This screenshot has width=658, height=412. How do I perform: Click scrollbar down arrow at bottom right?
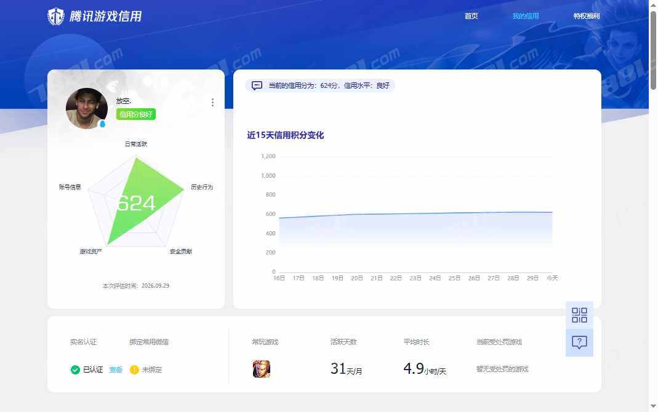click(654, 406)
